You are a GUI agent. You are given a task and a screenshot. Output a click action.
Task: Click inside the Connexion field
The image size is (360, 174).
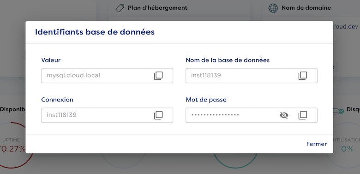click(x=107, y=115)
